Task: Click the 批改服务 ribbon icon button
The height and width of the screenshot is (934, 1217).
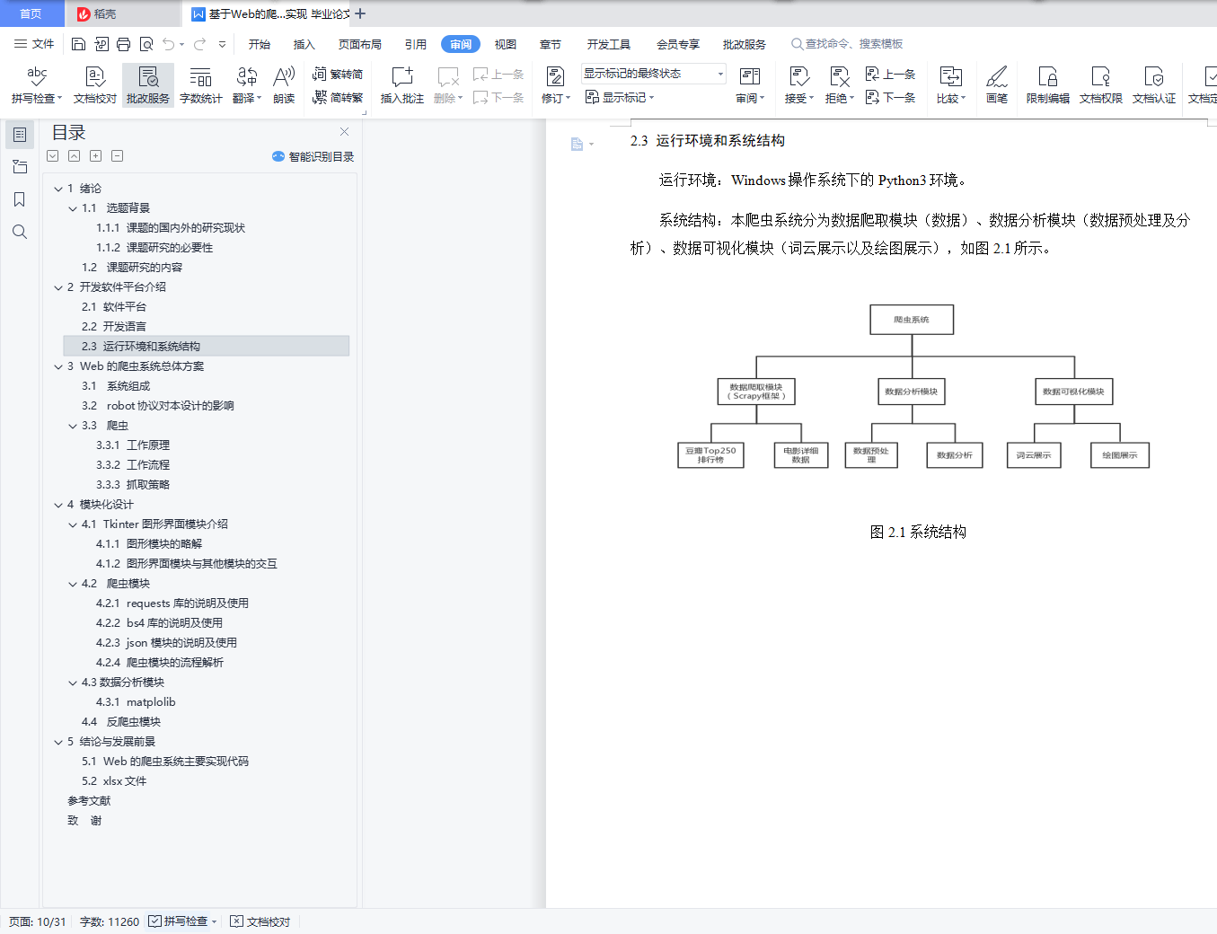Action: tap(148, 85)
